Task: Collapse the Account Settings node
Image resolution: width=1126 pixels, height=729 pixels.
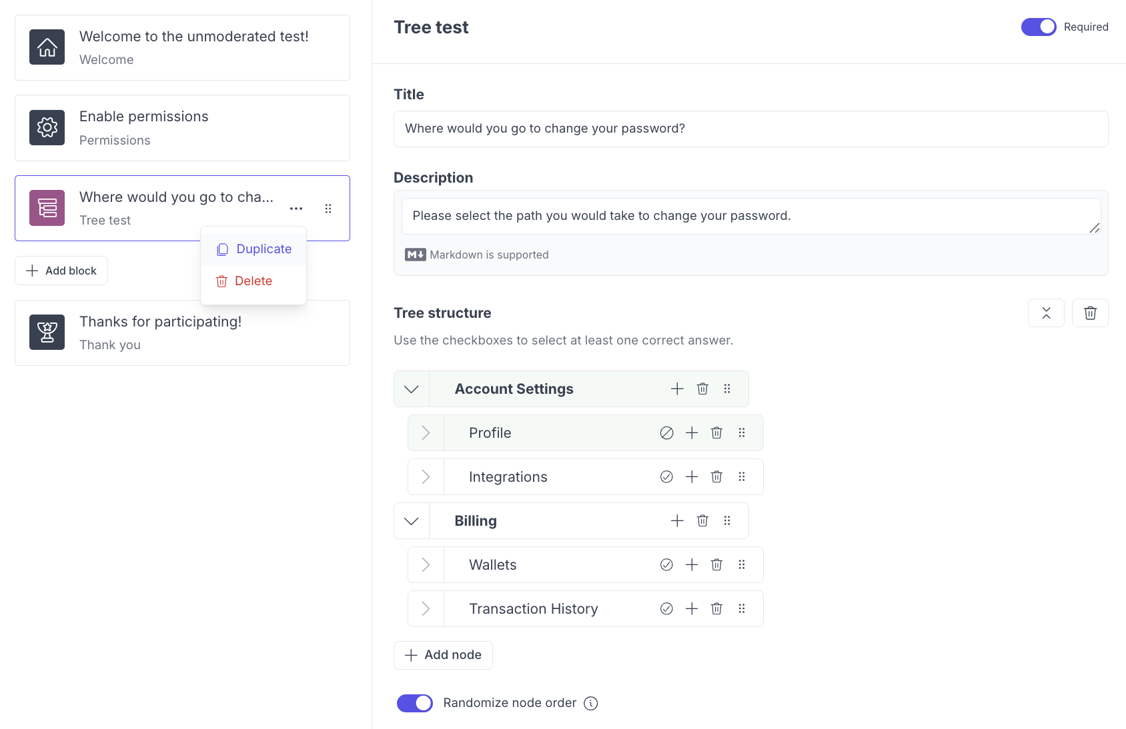Action: pos(412,389)
